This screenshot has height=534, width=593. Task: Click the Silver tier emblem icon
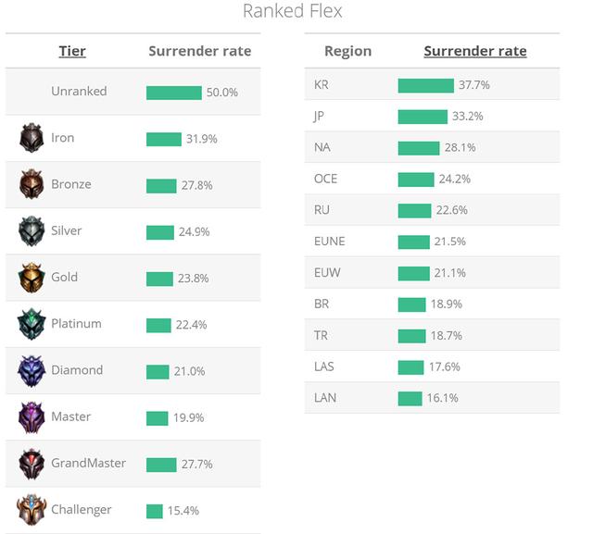click(32, 230)
